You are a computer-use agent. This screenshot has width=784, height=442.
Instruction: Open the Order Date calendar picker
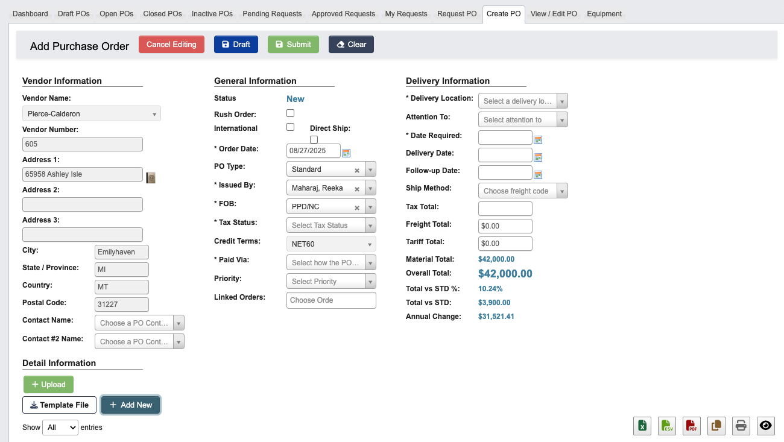click(x=346, y=153)
